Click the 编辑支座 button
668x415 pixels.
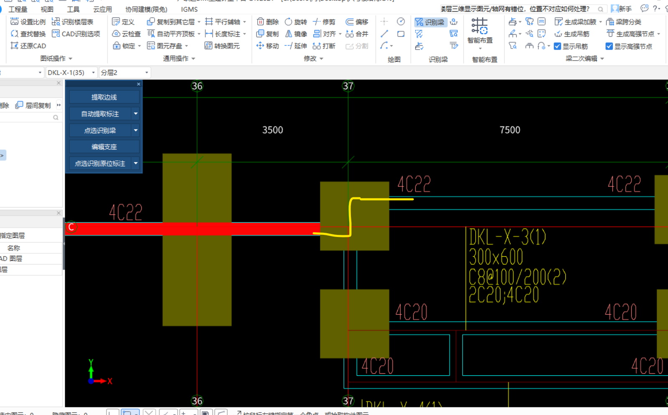[104, 147]
